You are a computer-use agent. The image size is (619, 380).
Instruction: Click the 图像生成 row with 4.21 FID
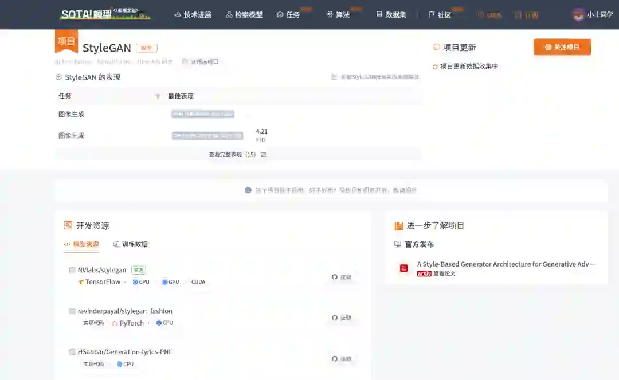(238, 135)
